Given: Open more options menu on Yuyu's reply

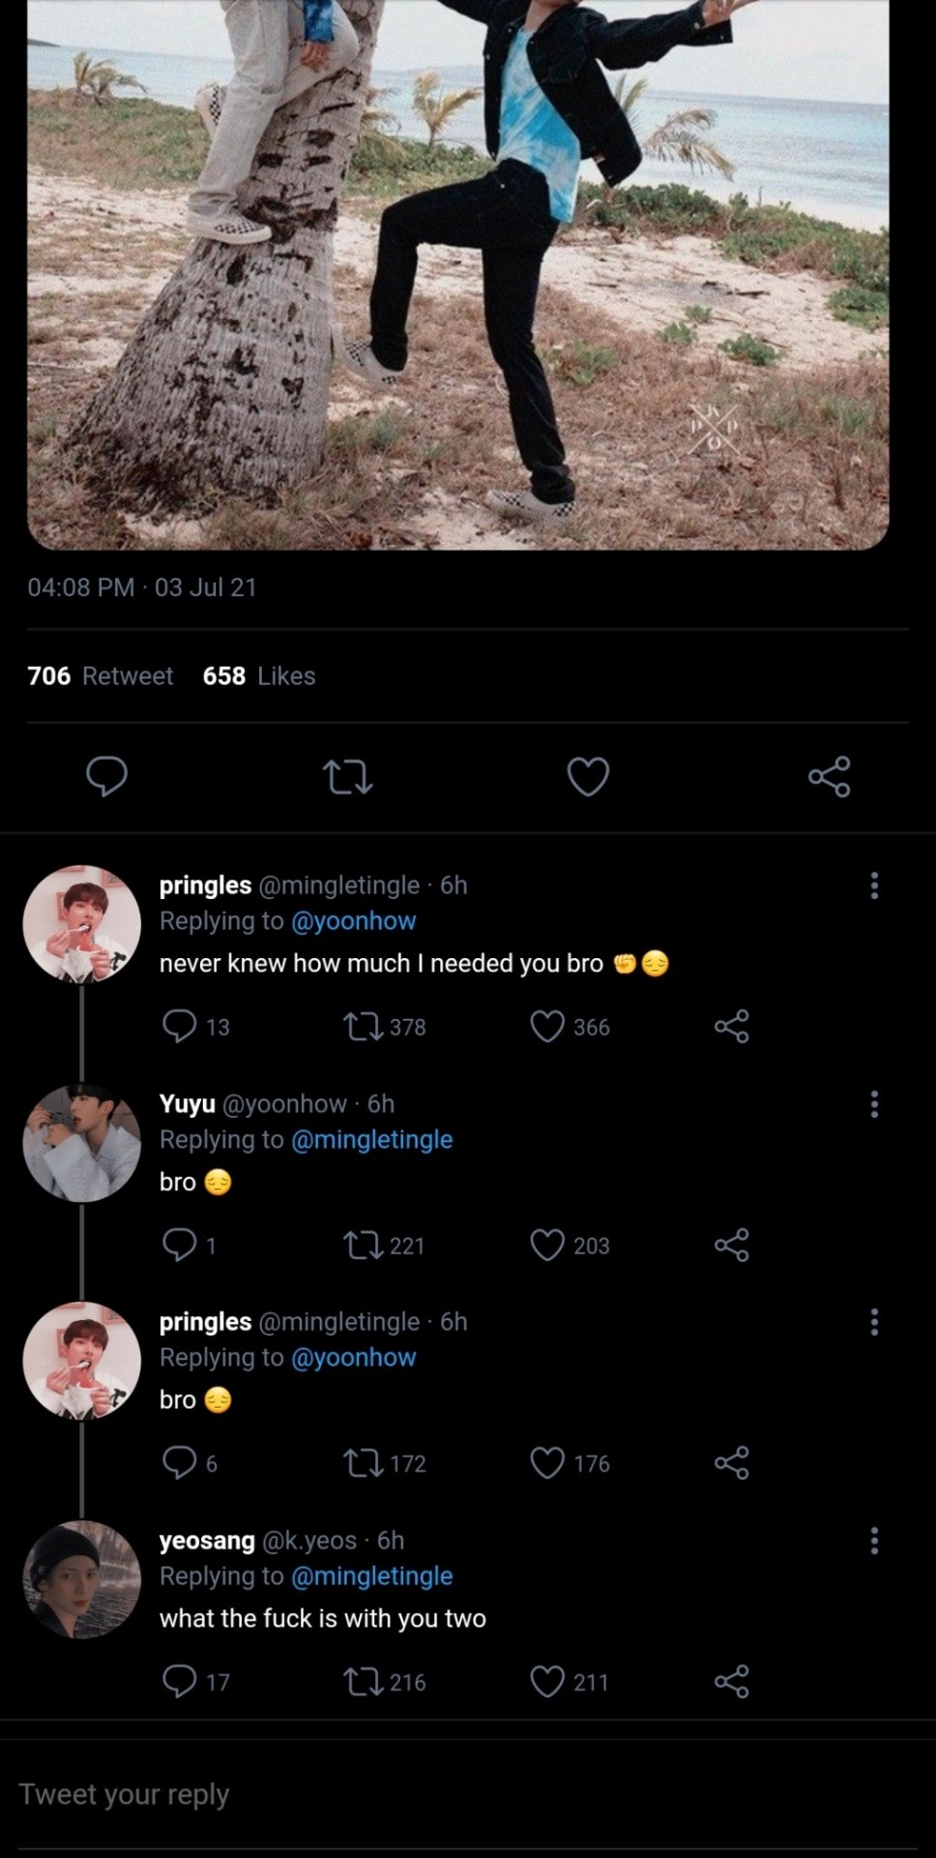Looking at the screenshot, I should (874, 1104).
